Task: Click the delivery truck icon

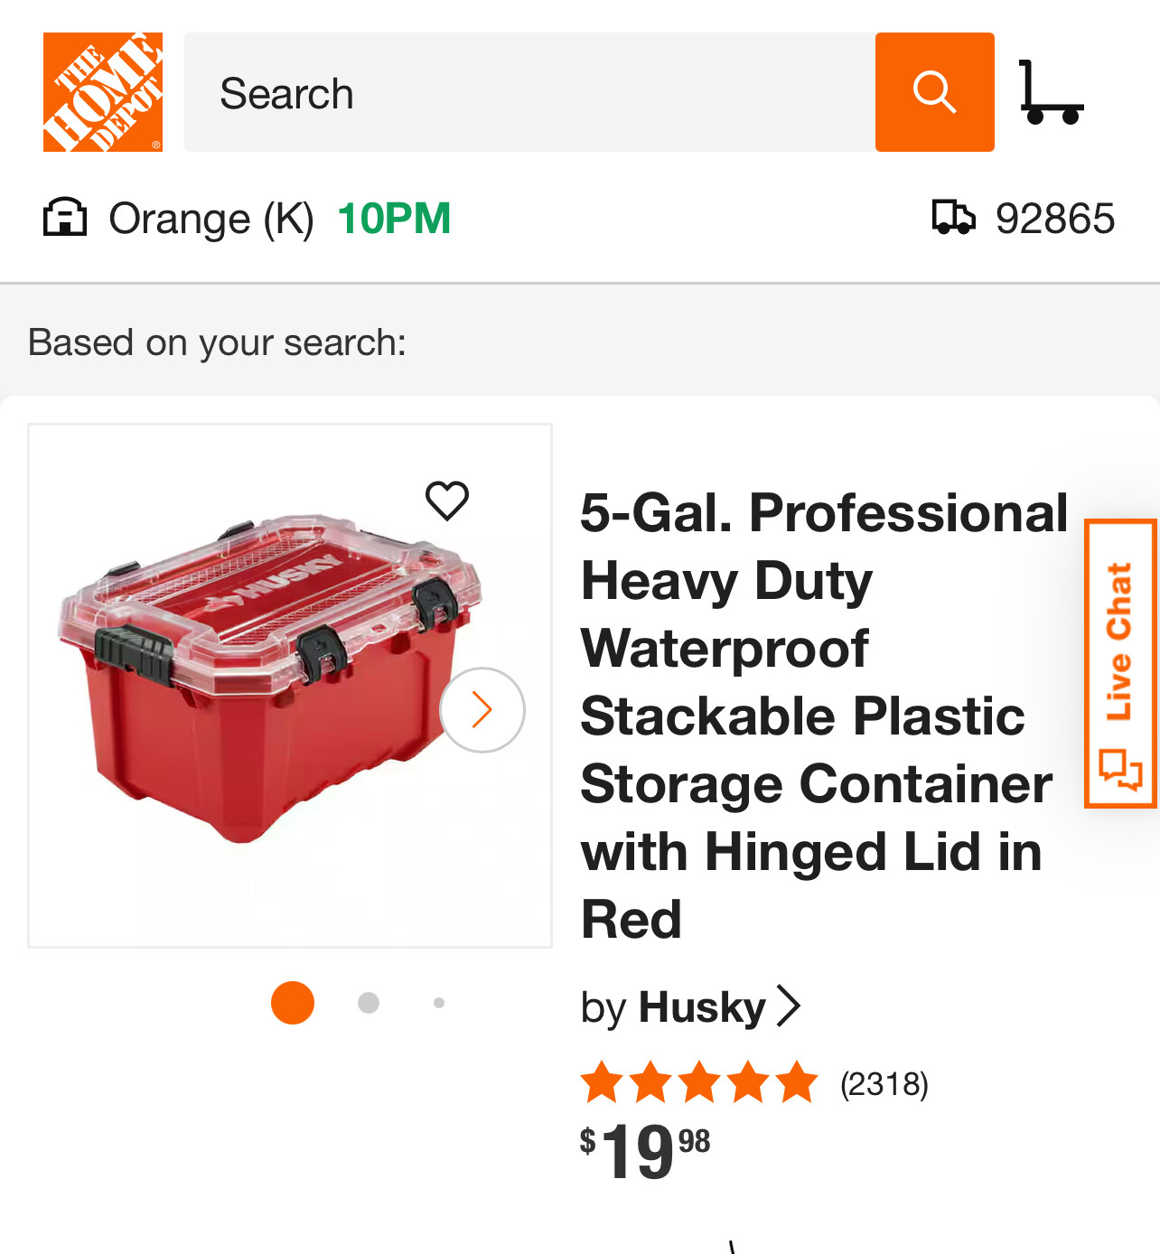Action: point(953,218)
